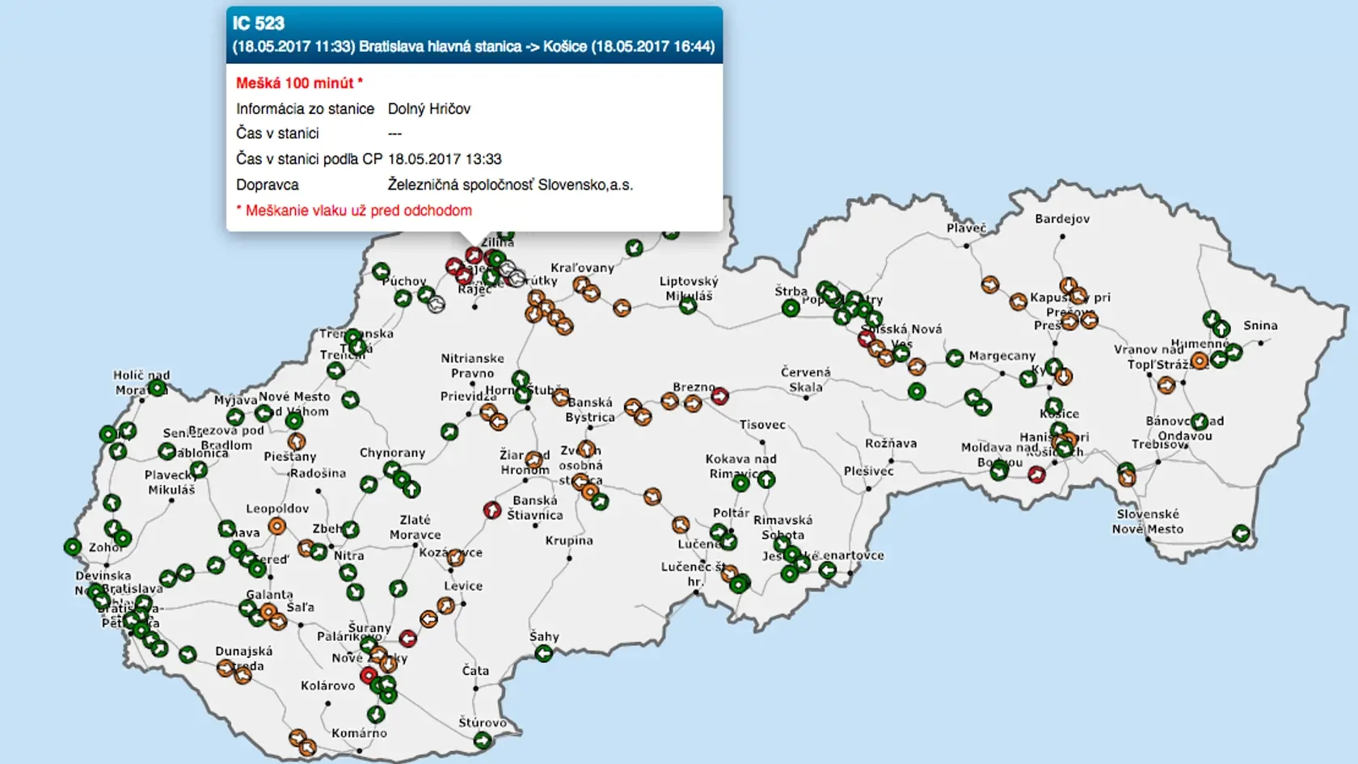1358x764 pixels.
Task: Click the green station marker at Nové Mesto nad Váhom
Action: (x=294, y=420)
